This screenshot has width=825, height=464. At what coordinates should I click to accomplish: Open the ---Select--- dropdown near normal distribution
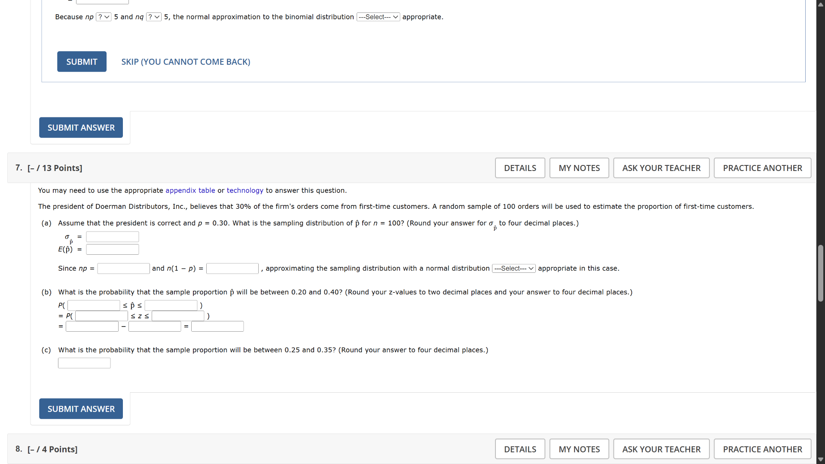click(x=513, y=268)
